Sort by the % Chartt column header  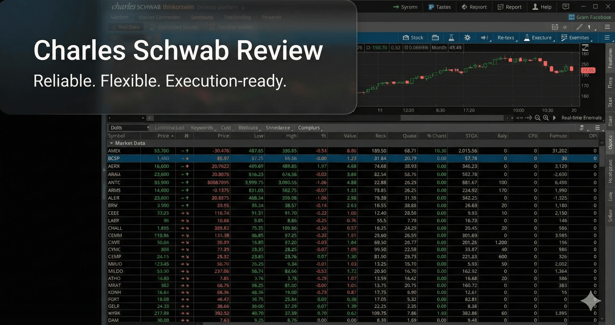437,136
